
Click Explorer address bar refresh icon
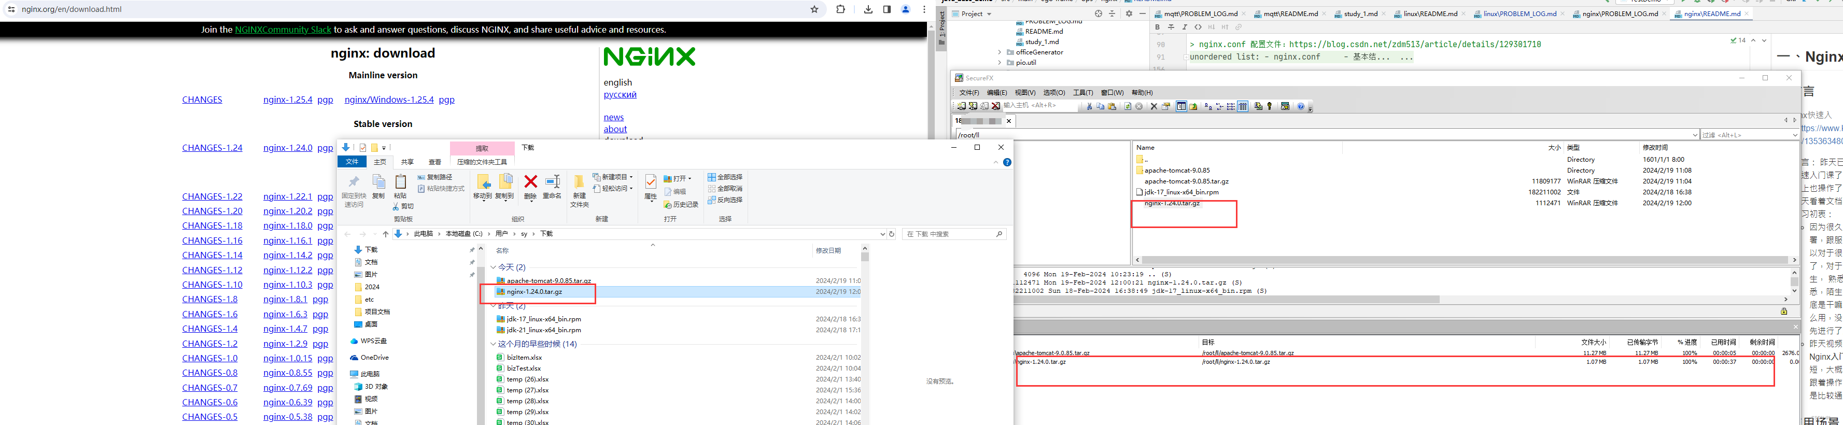(892, 234)
